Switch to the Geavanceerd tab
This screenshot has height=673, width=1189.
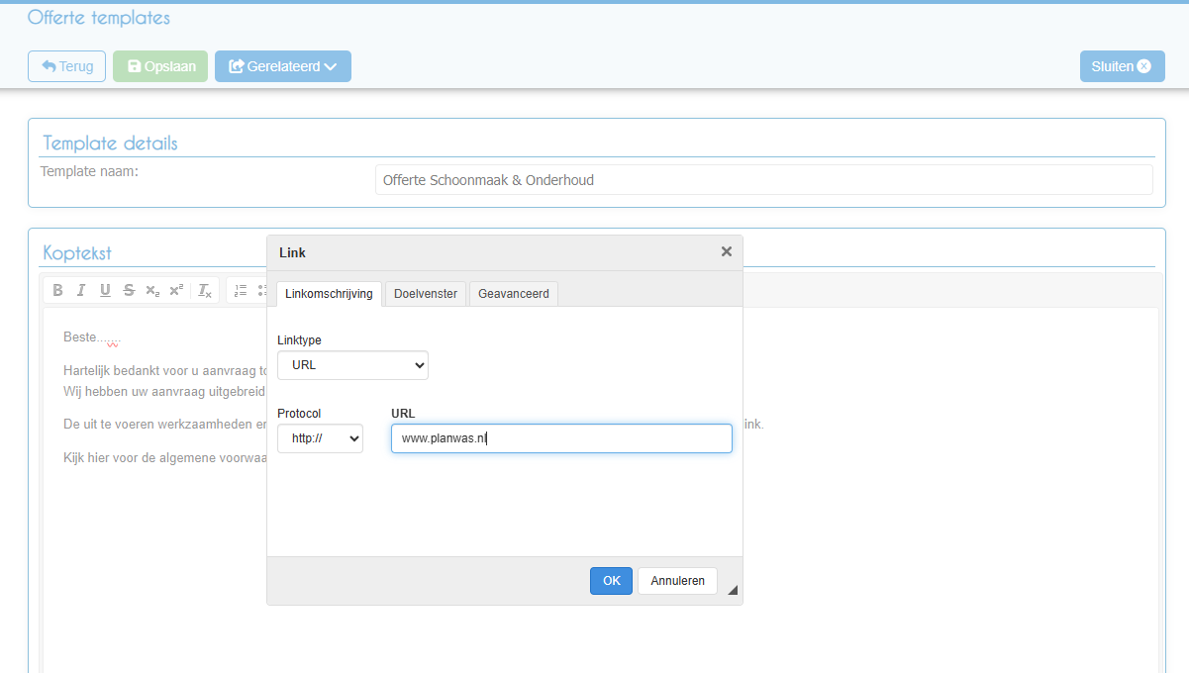[514, 294]
